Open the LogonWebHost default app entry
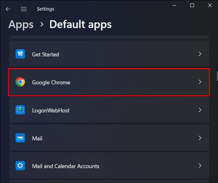 coord(51,110)
